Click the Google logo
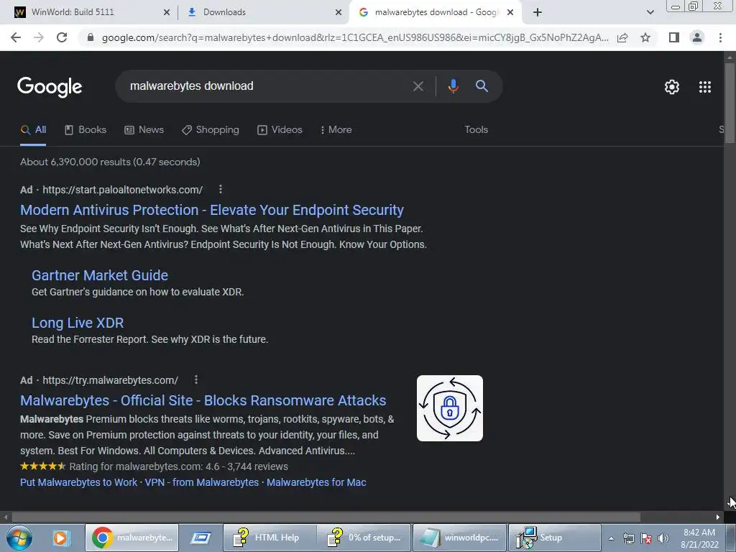This screenshot has width=736, height=552. pyautogui.click(x=50, y=87)
